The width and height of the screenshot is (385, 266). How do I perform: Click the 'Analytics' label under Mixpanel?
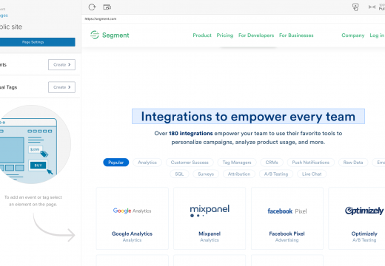click(210, 240)
